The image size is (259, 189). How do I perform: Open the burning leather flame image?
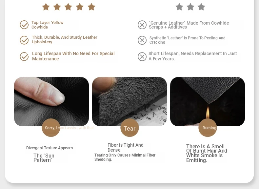coord(208,101)
